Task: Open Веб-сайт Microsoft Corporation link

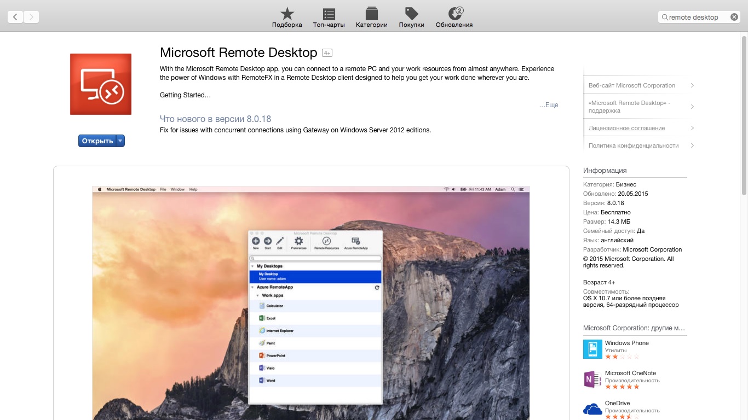Action: 632,85
